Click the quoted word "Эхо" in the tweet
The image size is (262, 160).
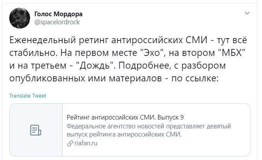pos(152,53)
